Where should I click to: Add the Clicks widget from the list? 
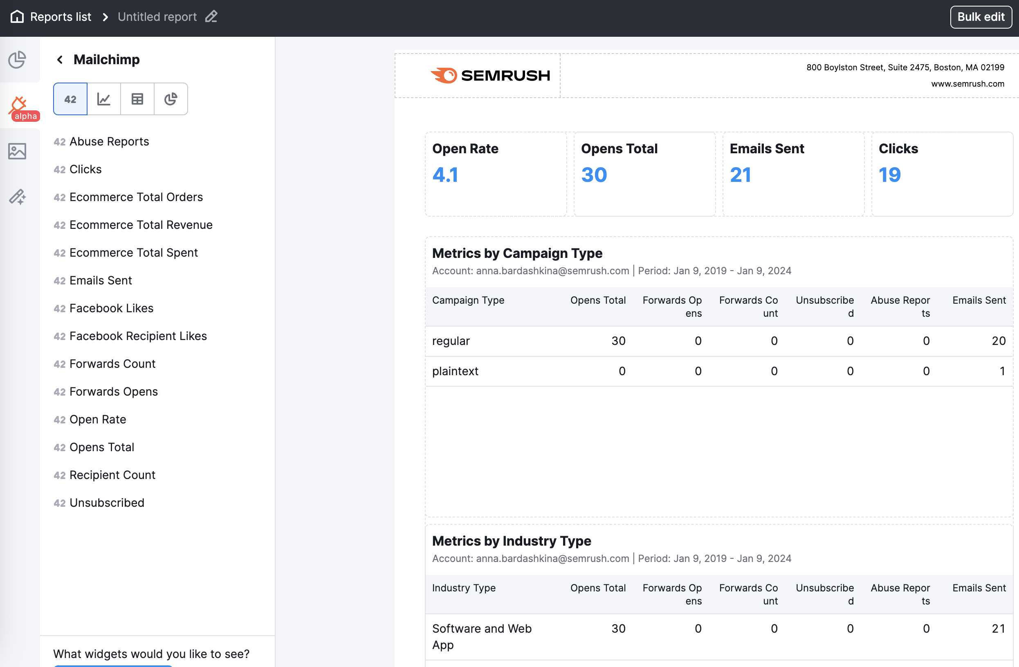[78, 170]
